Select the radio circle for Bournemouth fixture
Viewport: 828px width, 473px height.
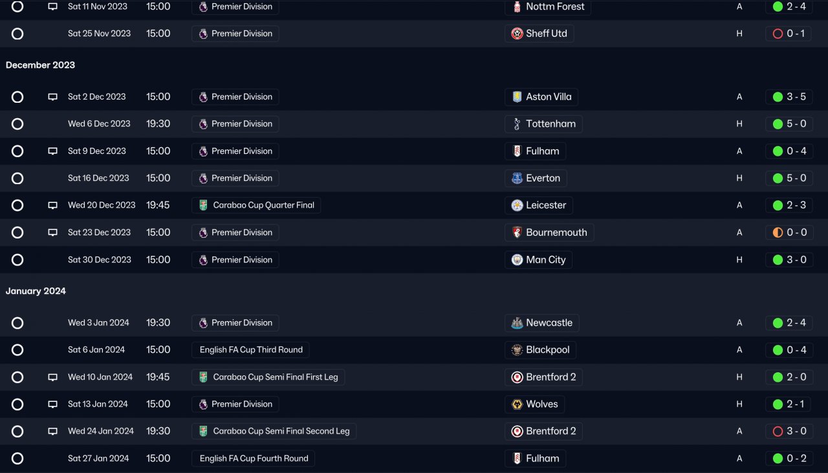[x=17, y=233]
